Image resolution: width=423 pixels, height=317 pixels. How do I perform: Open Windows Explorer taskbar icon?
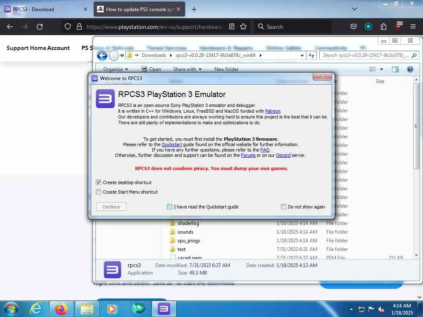pyautogui.click(x=87, y=309)
